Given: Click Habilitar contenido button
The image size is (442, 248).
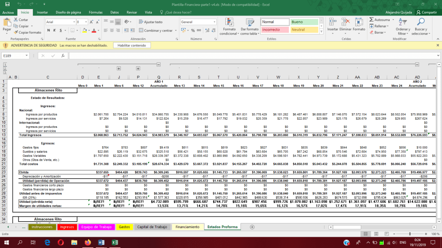Looking at the screenshot, I should click(132, 45).
